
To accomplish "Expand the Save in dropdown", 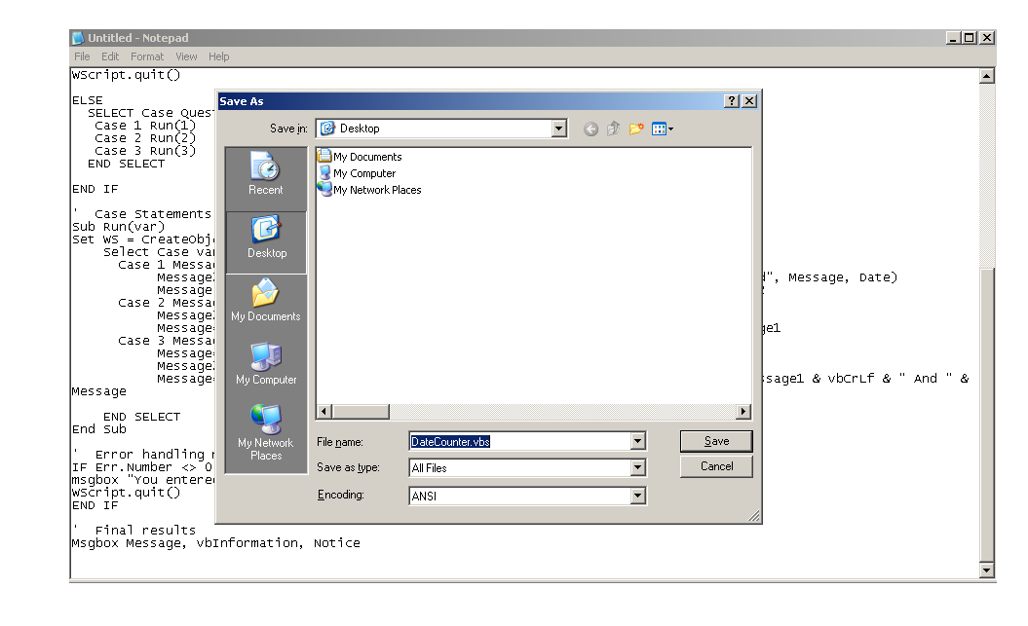I will pyautogui.click(x=559, y=128).
